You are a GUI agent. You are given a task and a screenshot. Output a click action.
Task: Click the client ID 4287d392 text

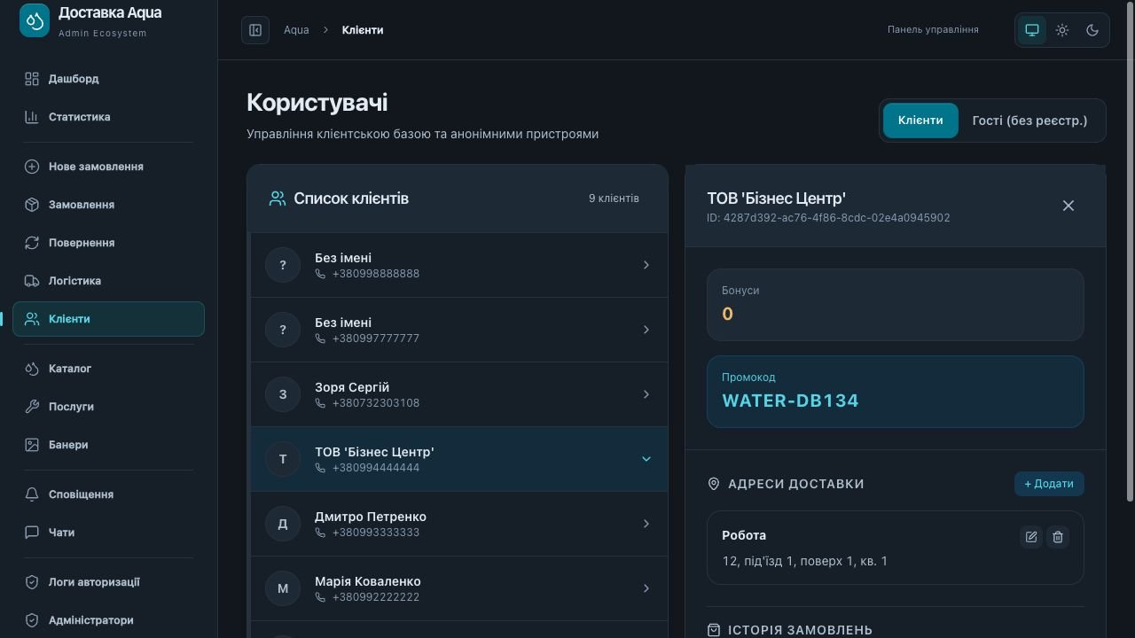coord(828,218)
